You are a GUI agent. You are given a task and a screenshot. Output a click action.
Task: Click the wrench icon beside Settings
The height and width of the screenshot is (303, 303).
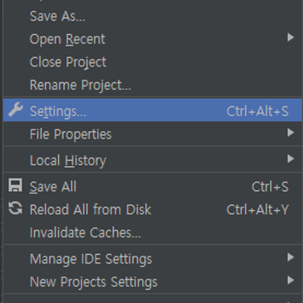click(16, 110)
